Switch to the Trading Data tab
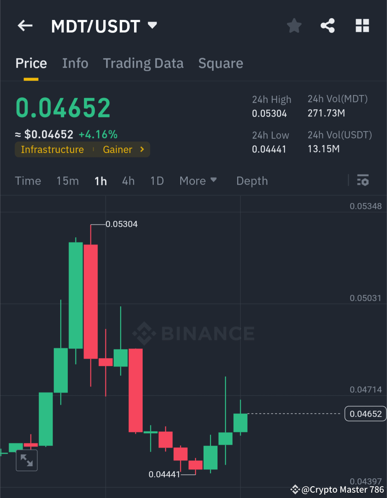Viewport: 387px width, 498px height. coord(143,63)
